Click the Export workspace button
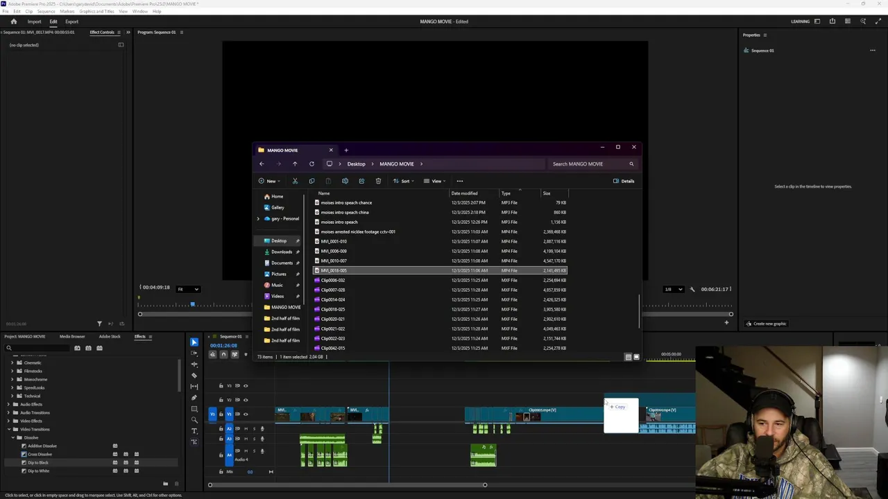Viewport: 888px width, 499px height. tap(72, 21)
